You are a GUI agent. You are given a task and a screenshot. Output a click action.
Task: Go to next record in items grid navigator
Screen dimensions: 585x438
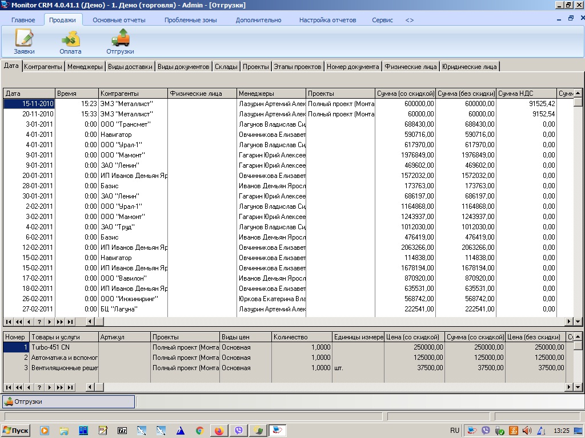[x=49, y=387]
